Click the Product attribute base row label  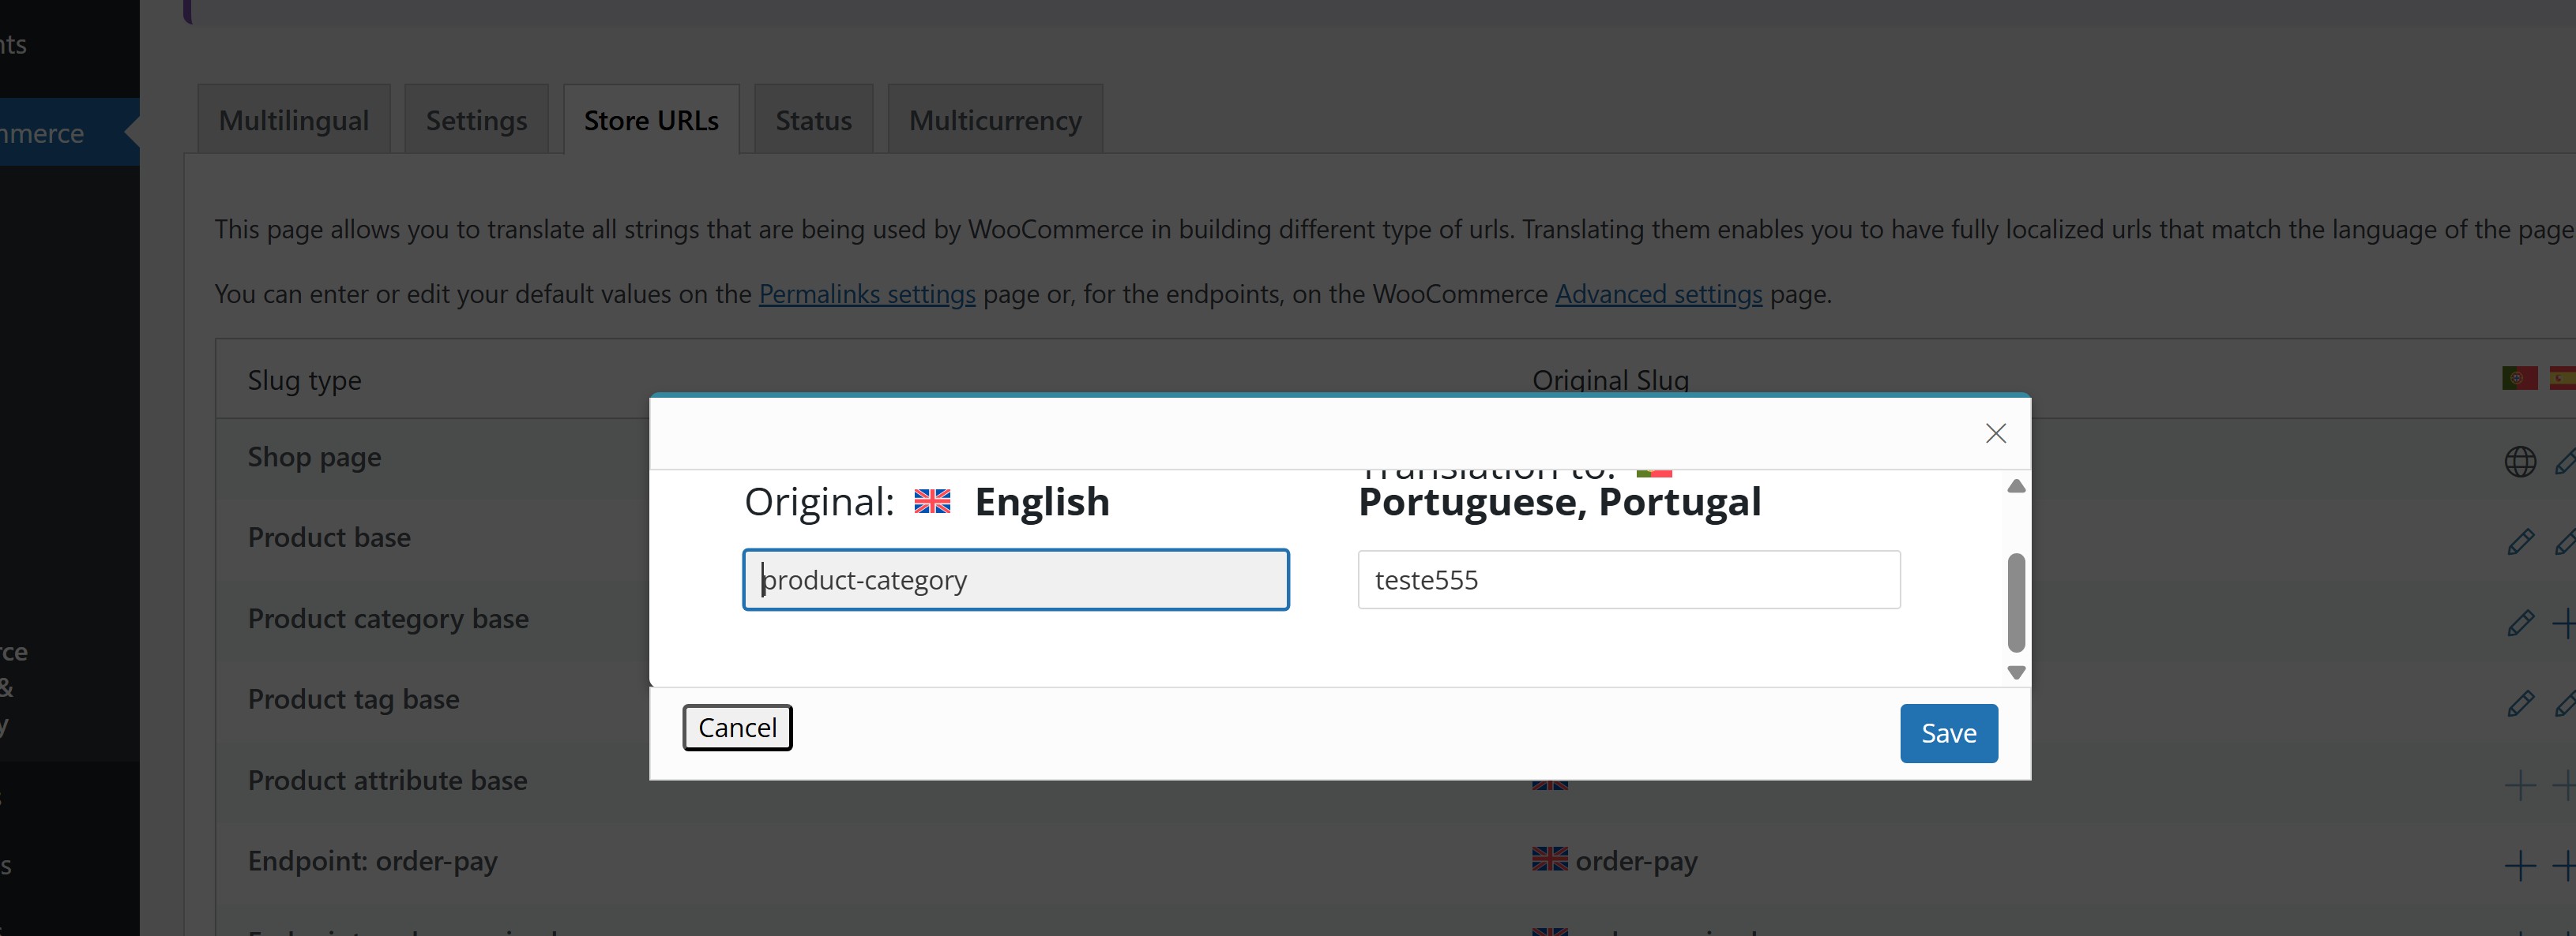tap(387, 781)
